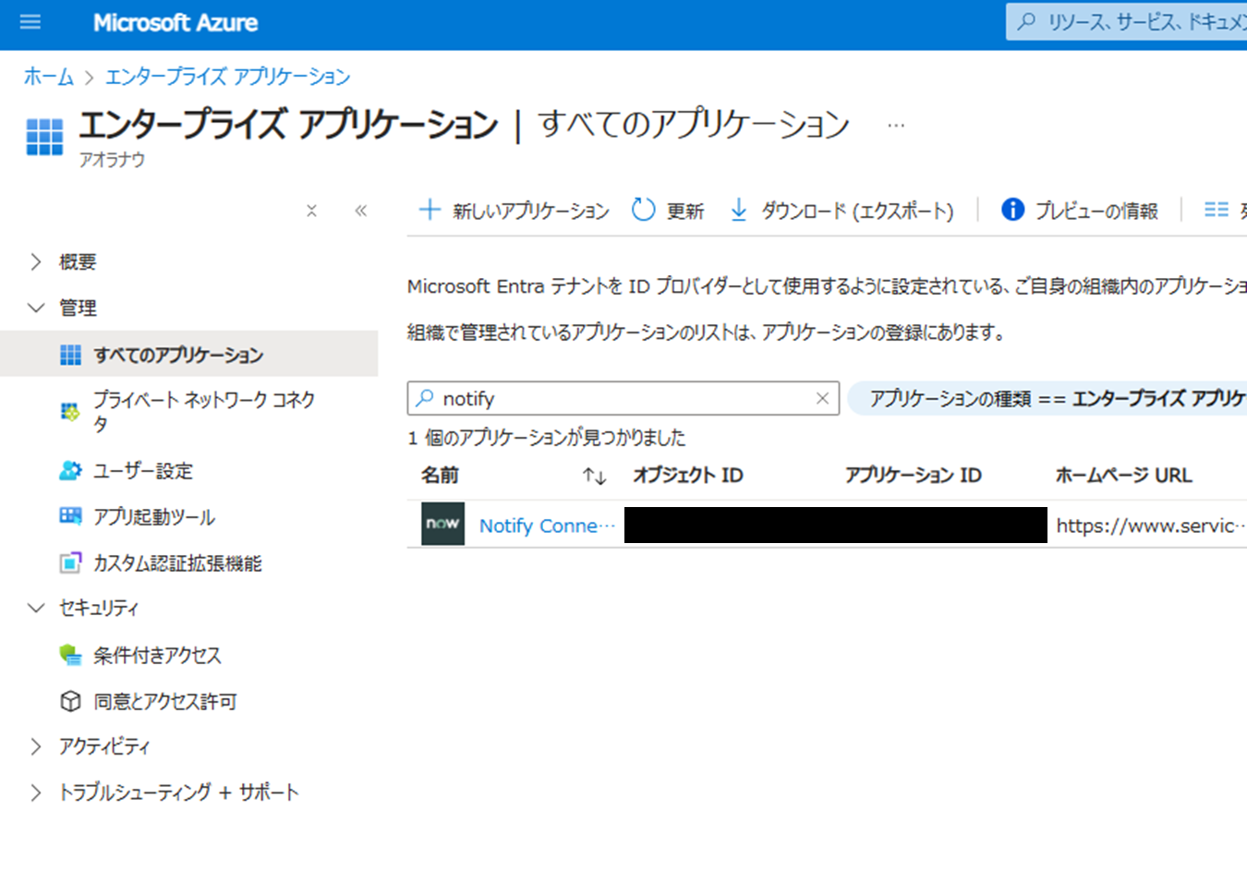Open the more options ellipsis by title

(896, 125)
